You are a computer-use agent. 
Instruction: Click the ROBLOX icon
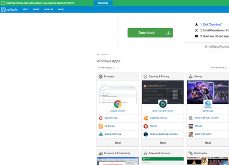click(191, 126)
